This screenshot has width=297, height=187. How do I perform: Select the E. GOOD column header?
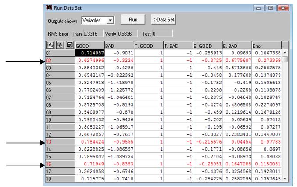208,46
